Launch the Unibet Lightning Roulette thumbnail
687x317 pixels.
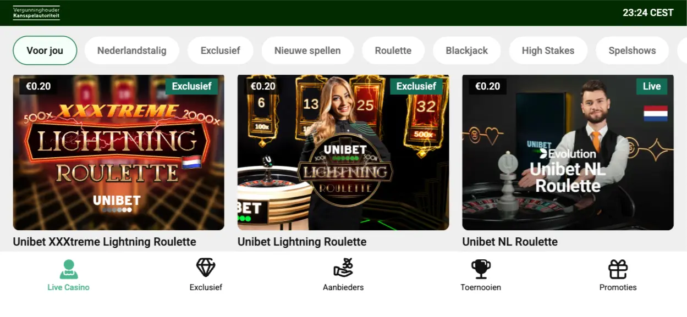(343, 152)
